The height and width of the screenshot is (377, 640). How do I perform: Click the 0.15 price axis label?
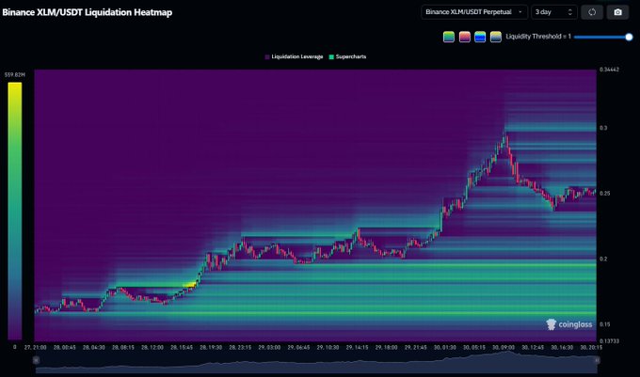pos(604,324)
